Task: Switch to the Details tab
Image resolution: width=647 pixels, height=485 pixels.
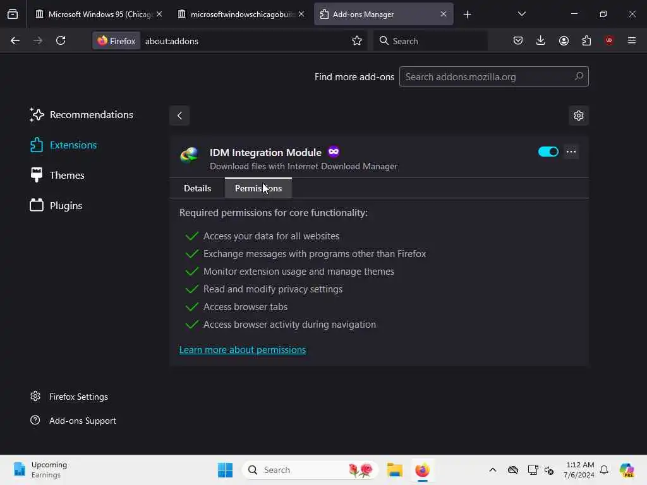Action: coord(197,188)
